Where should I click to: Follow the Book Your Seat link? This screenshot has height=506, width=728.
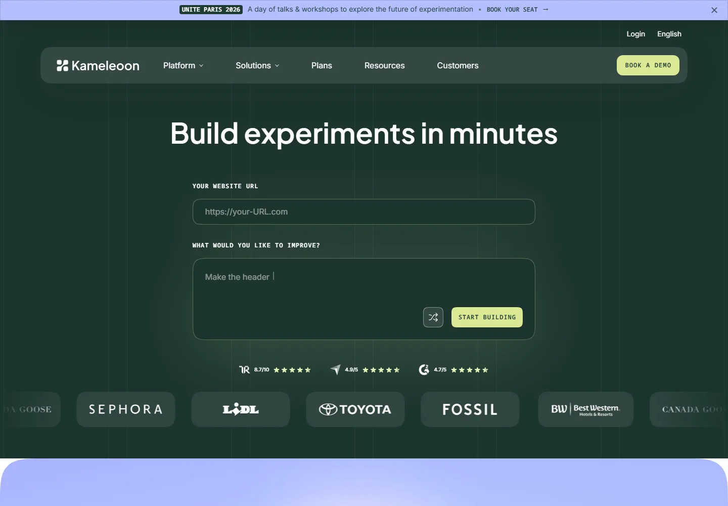tap(517, 10)
